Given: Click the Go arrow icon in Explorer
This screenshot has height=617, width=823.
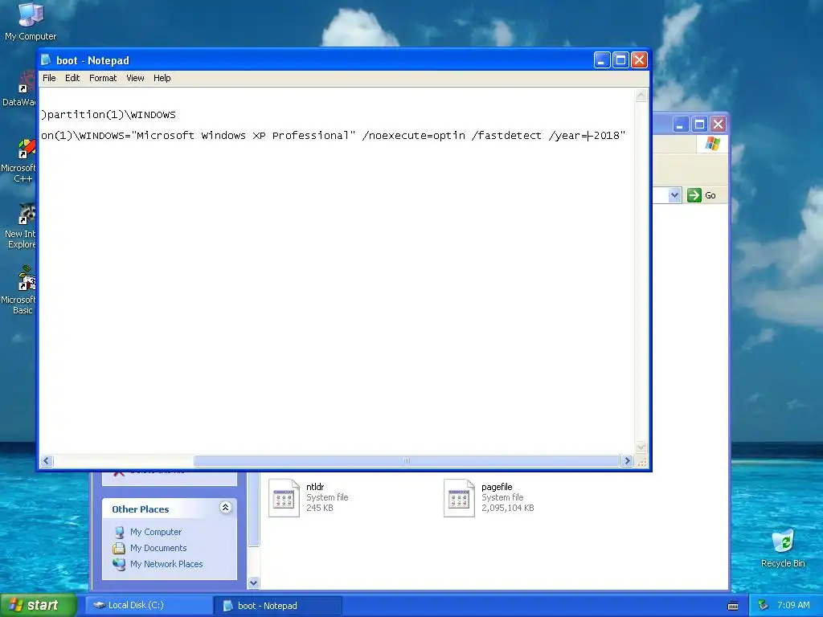Looking at the screenshot, I should click(694, 195).
